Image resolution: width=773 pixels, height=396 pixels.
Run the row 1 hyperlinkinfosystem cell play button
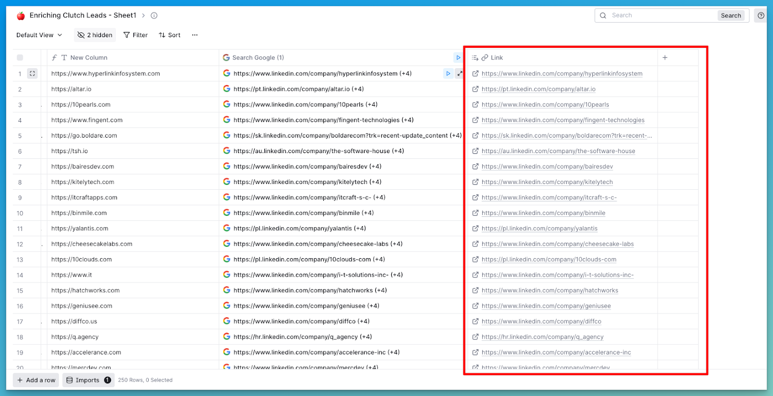tap(448, 73)
